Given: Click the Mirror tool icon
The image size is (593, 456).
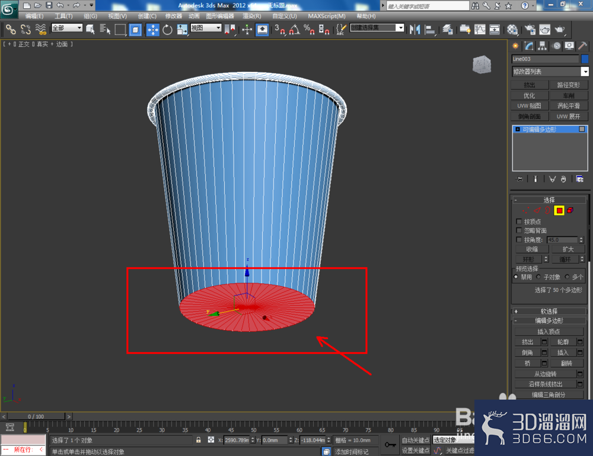Looking at the screenshot, I should [415, 29].
